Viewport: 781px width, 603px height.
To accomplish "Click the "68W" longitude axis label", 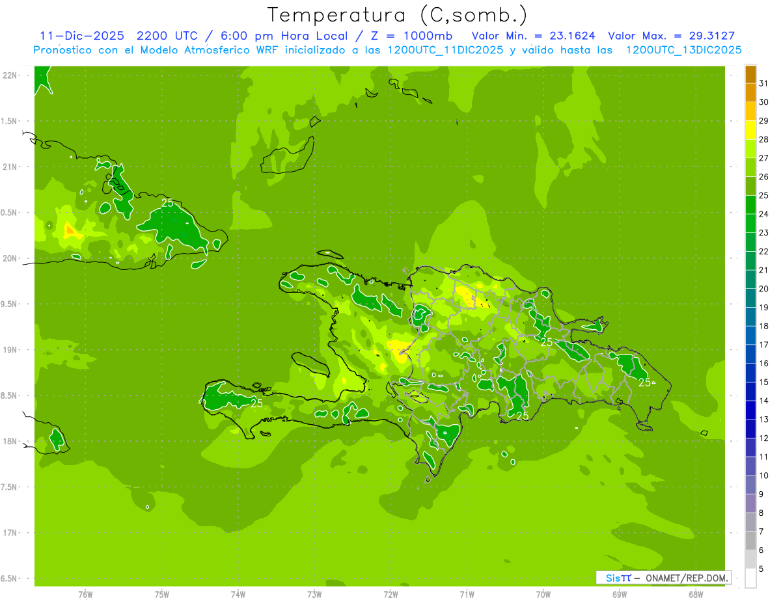I will (696, 594).
